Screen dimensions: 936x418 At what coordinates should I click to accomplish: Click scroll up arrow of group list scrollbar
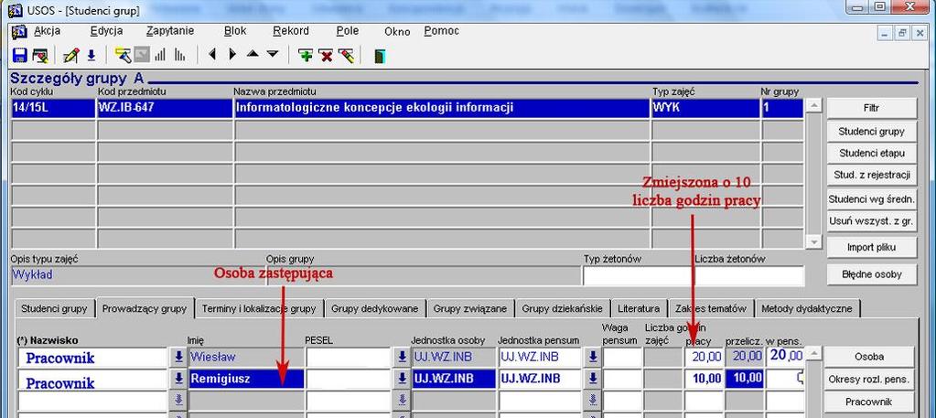813,105
